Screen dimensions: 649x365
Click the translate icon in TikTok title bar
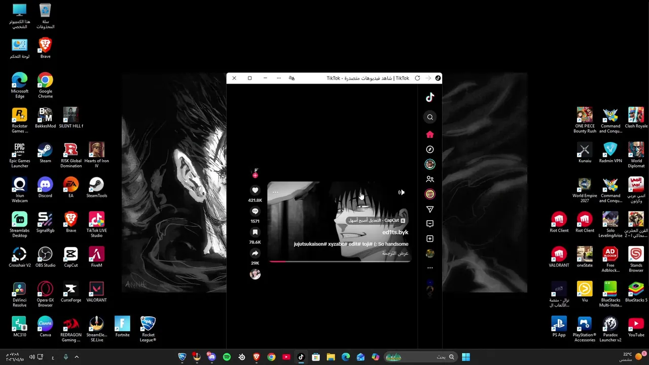tap(292, 78)
